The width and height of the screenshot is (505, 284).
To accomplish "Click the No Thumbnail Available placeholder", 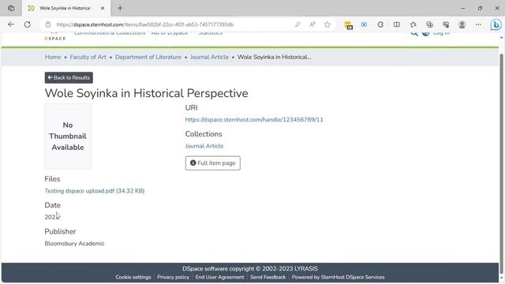I will (x=68, y=136).
